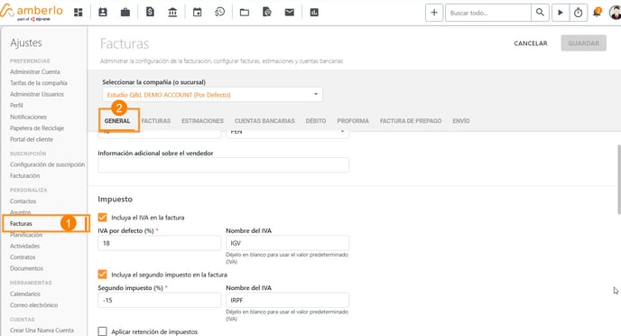The height and width of the screenshot is (336, 621).
Task: Click the vertical page scrollbar
Action: point(618,179)
